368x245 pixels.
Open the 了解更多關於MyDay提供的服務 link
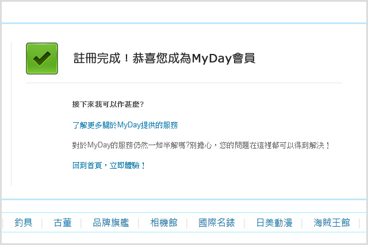(x=125, y=125)
